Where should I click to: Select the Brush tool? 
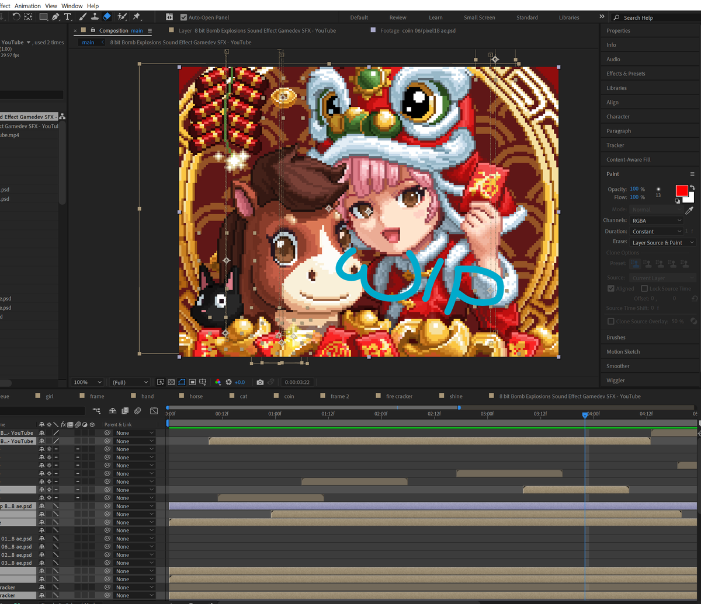coord(84,17)
